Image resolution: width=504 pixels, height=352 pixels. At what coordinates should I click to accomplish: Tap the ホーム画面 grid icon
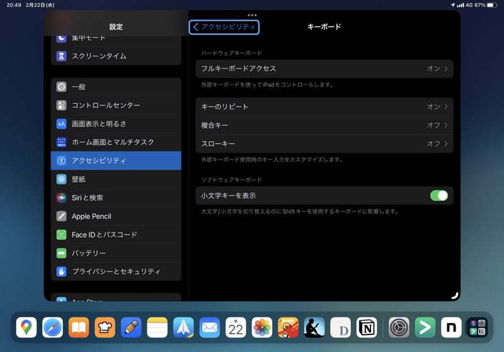pos(61,142)
